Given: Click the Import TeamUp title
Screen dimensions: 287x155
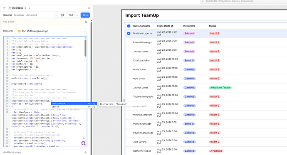Looking at the screenshot, I should click(142, 15).
